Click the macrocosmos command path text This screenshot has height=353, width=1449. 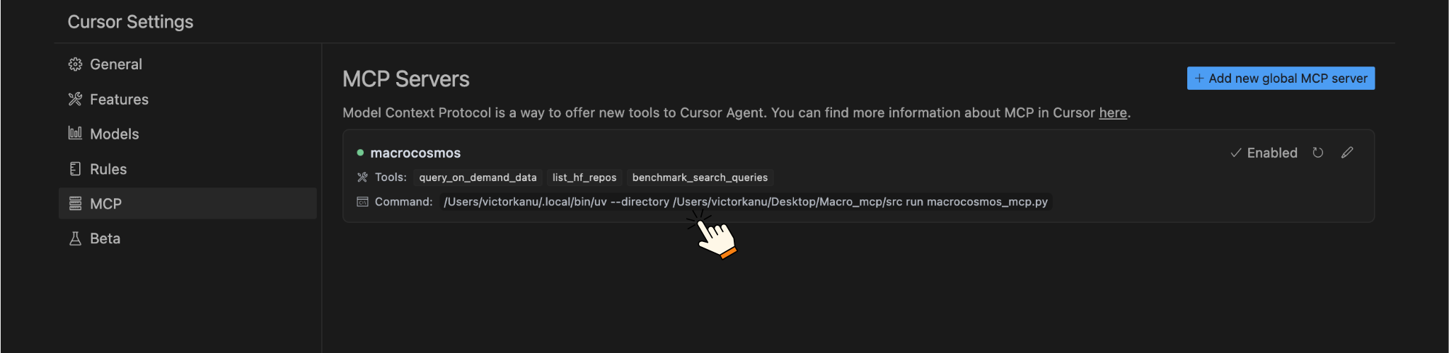pyautogui.click(x=745, y=202)
